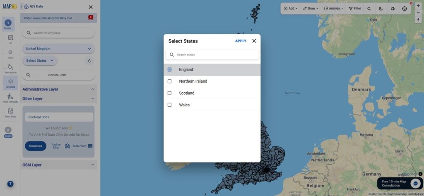The height and width of the screenshot is (196, 424).
Task: Click the print icon in map toolbar
Action: pos(393,9)
